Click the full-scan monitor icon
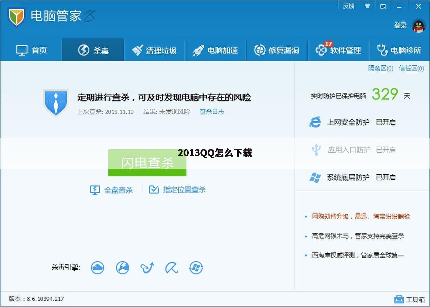Viewport: 430px width, 307px height. pyautogui.click(x=95, y=190)
